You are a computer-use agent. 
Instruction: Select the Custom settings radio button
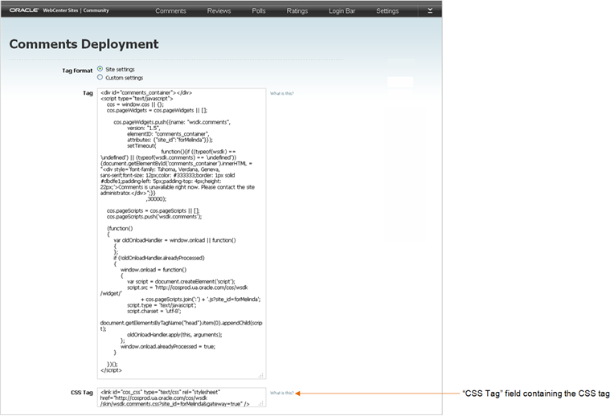pyautogui.click(x=100, y=77)
